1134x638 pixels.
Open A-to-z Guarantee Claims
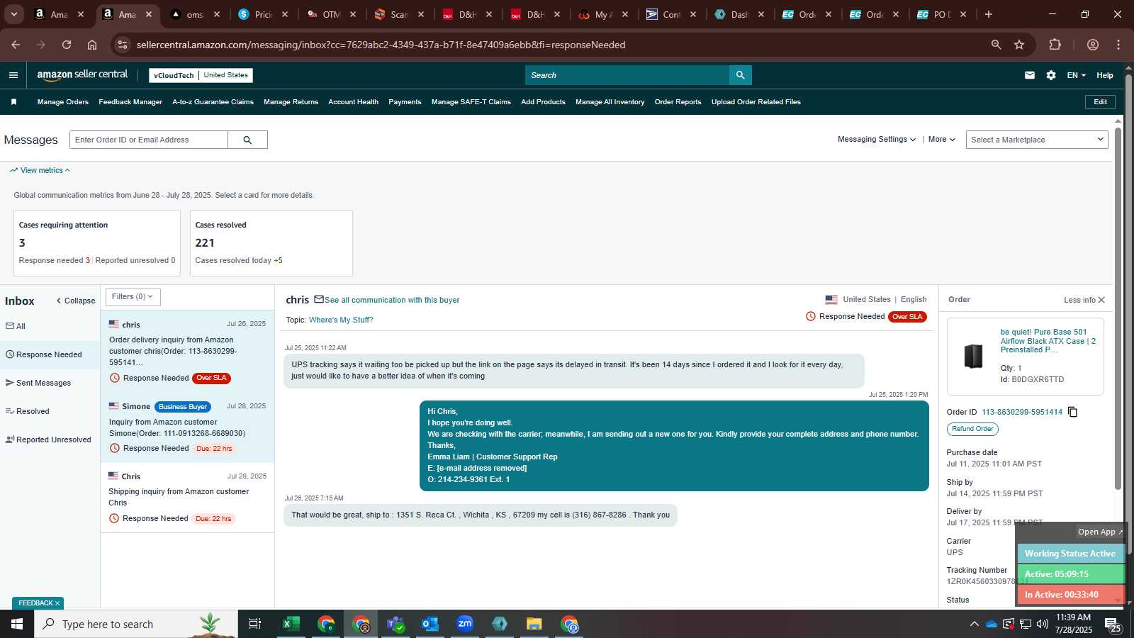[x=213, y=102]
